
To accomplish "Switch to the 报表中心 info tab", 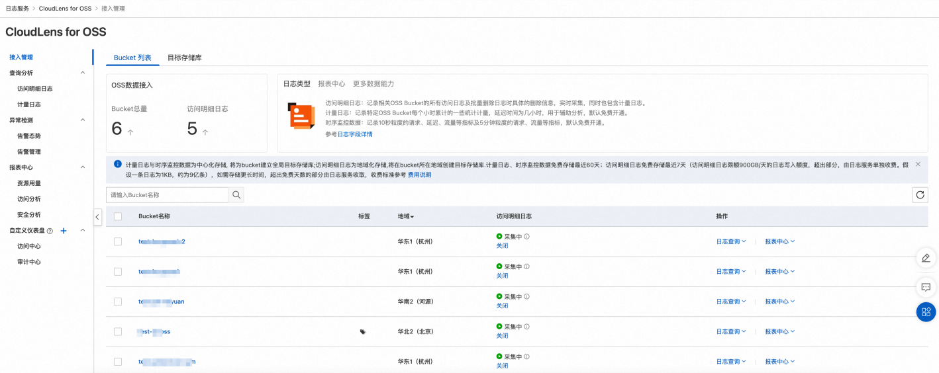I will click(332, 84).
